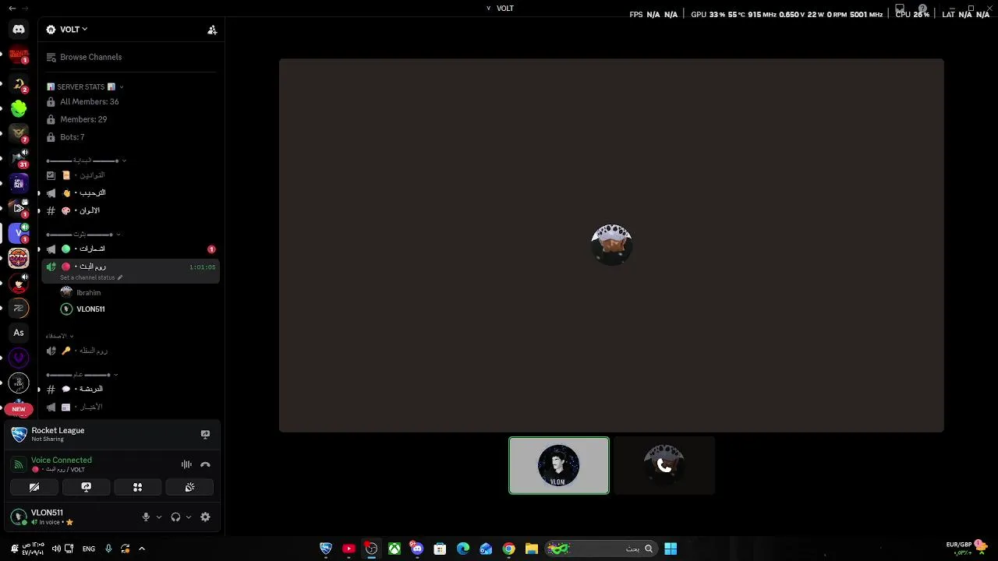Open the روم السطله locked voice channel
The height and width of the screenshot is (561, 998).
click(x=130, y=351)
